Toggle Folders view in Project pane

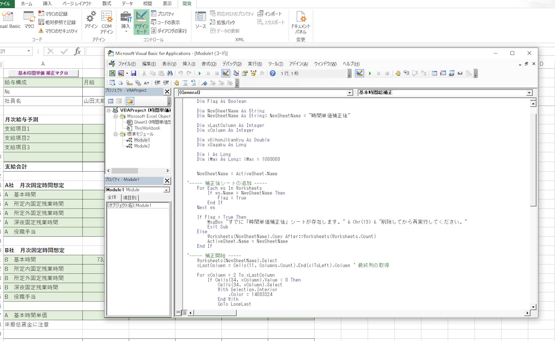[x=130, y=101]
